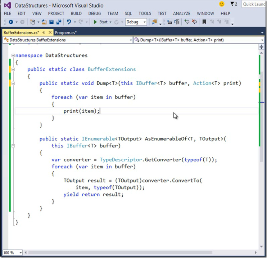Click the Find in Files icon
Screen dimensions: 267x258
point(154,22)
